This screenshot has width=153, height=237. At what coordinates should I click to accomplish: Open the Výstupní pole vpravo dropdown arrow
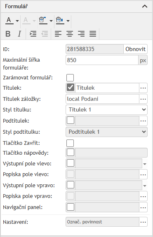click(x=145, y=186)
